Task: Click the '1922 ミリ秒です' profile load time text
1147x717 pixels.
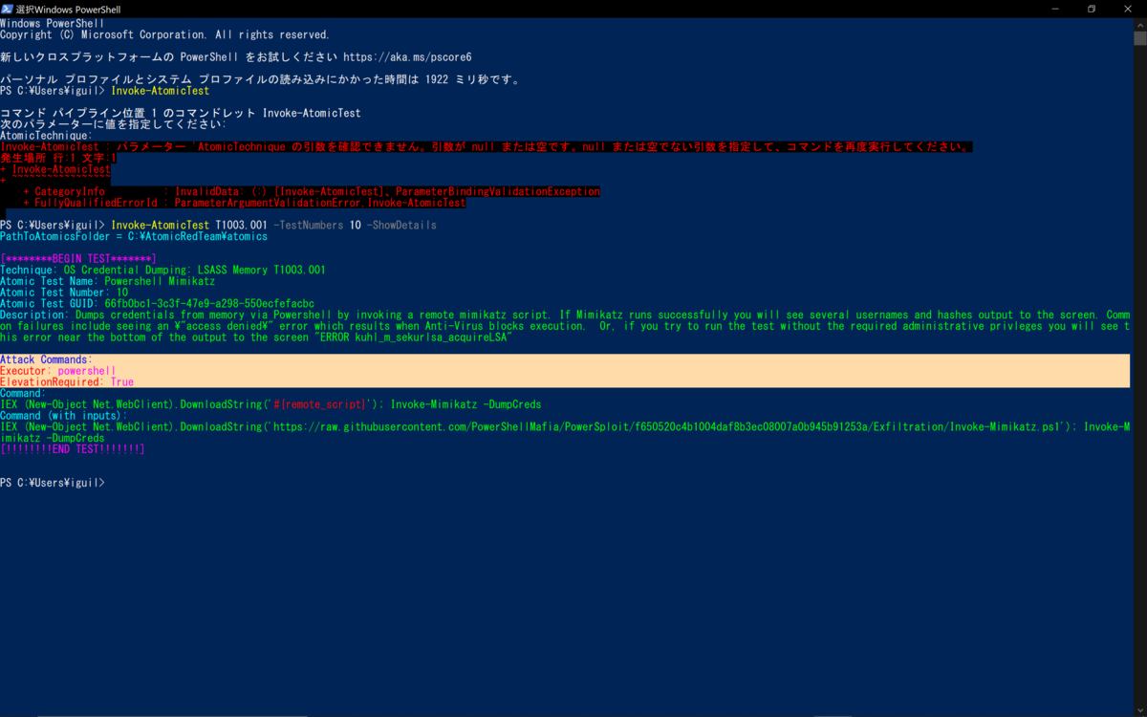Action: tap(473, 80)
